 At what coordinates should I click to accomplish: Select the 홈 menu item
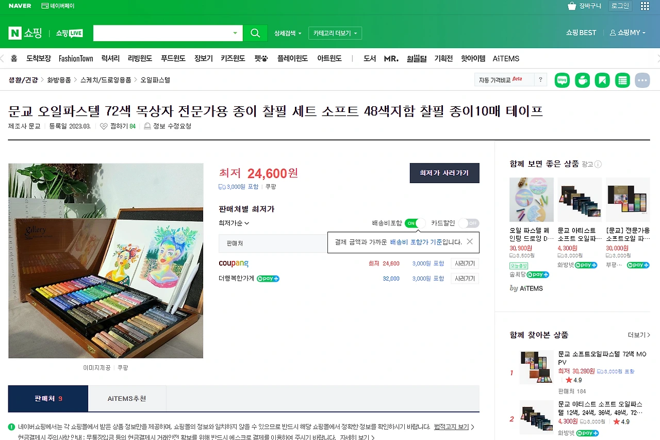(x=14, y=58)
